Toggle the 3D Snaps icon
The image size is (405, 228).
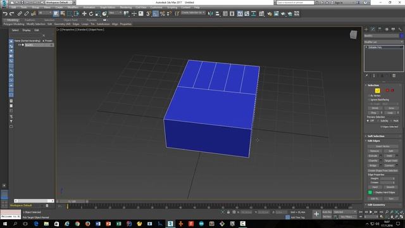(x=149, y=14)
